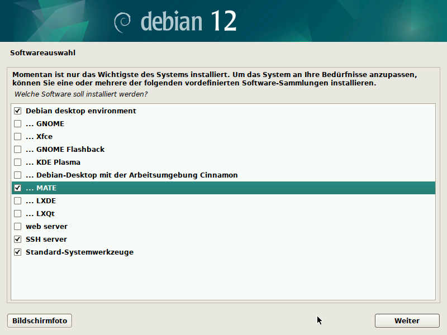Click the empty area below the software list
This screenshot has height=335, width=447.
223,279
